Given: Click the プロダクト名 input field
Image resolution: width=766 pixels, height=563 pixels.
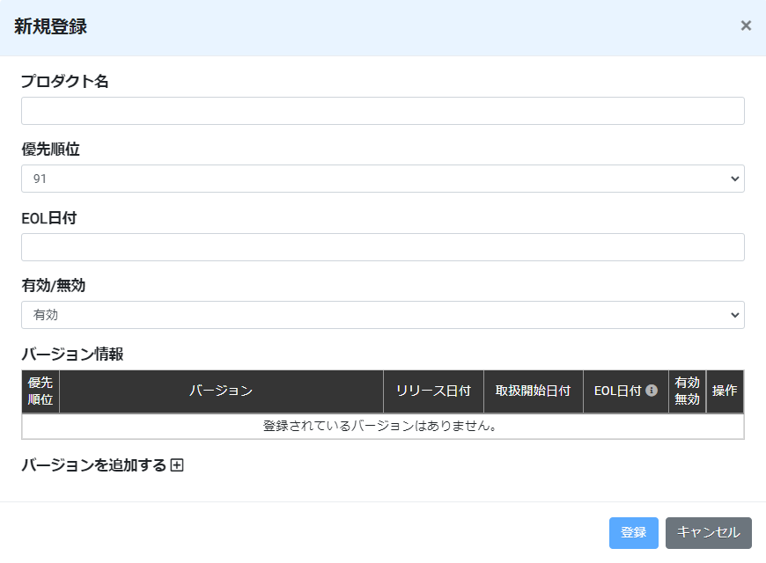Looking at the screenshot, I should (x=382, y=111).
